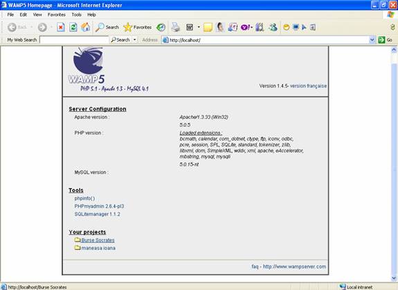Open the My Web Search dropdown arrow

[x=134, y=40]
